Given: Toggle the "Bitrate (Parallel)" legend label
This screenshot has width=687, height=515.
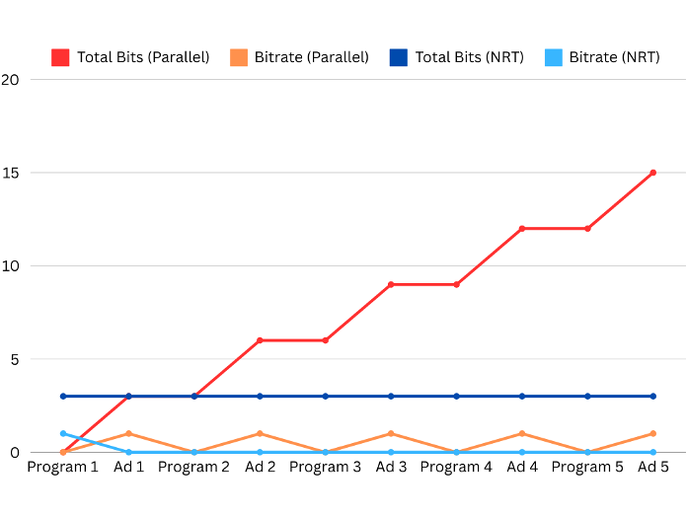Looking at the screenshot, I should point(311,57).
